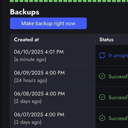Click the blue In progress sync icon
The height and width of the screenshot is (128, 128).
(x=102, y=55)
